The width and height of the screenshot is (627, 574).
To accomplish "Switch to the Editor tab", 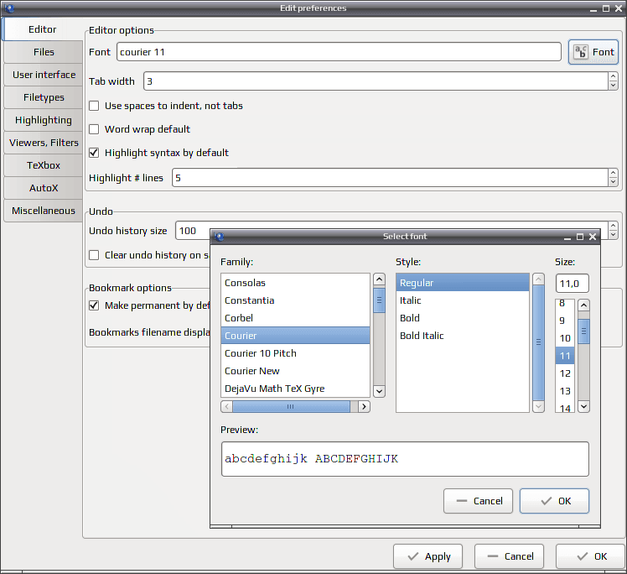I will (x=43, y=29).
